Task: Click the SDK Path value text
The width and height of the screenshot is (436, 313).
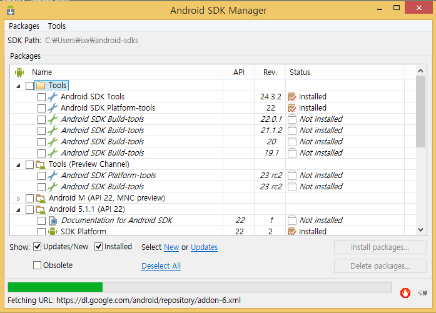Action: (x=92, y=41)
